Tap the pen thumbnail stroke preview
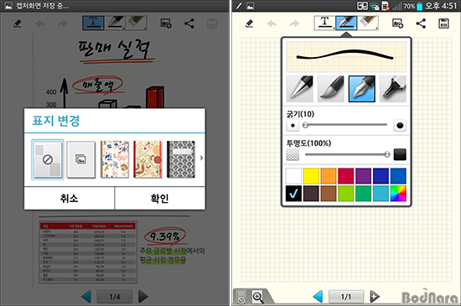The height and width of the screenshot is (306, 461). pyautogui.click(x=346, y=56)
